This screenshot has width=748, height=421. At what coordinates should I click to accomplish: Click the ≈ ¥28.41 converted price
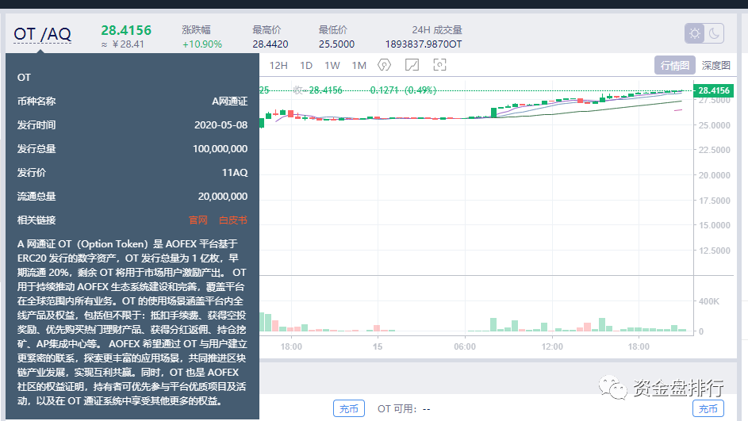[x=123, y=44]
